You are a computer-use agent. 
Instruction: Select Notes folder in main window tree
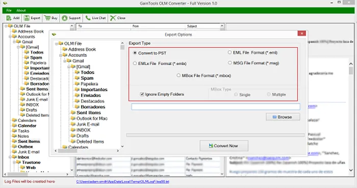click(x=23, y=136)
